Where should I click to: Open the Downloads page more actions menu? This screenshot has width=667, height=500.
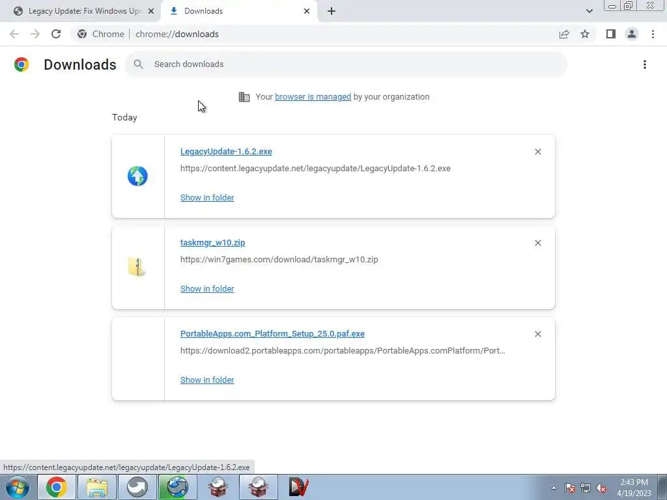[645, 64]
